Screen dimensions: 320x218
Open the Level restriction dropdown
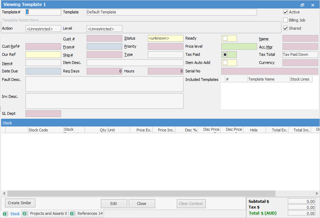pos(104,29)
